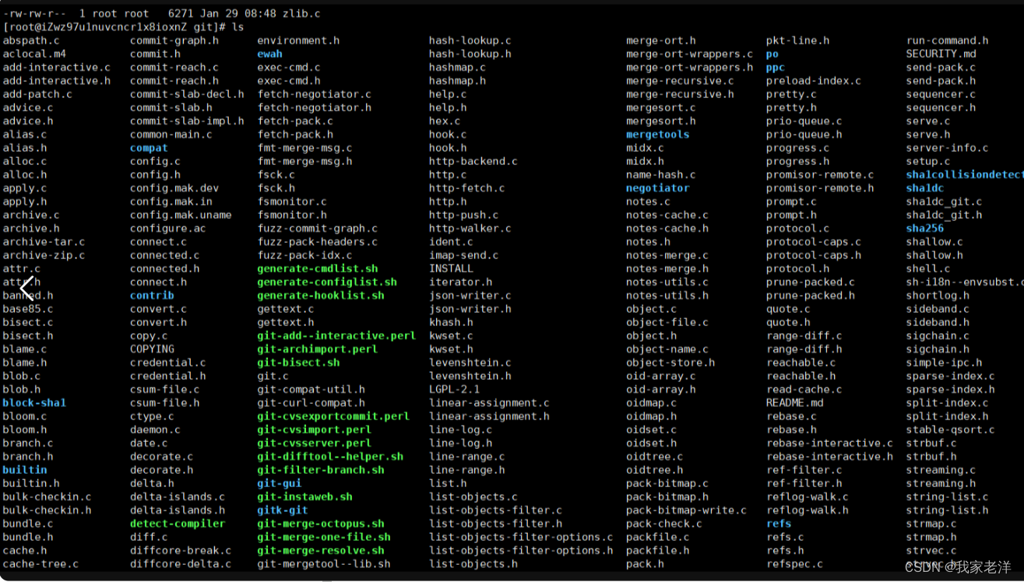Screen dimensions: 1024x582
Task: Click the README.md file entry
Action: pyautogui.click(x=795, y=403)
